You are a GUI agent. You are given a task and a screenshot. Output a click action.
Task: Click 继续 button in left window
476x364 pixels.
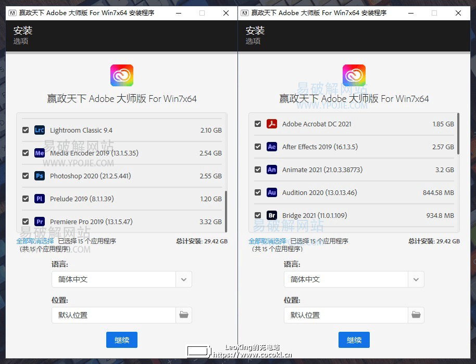(122, 340)
